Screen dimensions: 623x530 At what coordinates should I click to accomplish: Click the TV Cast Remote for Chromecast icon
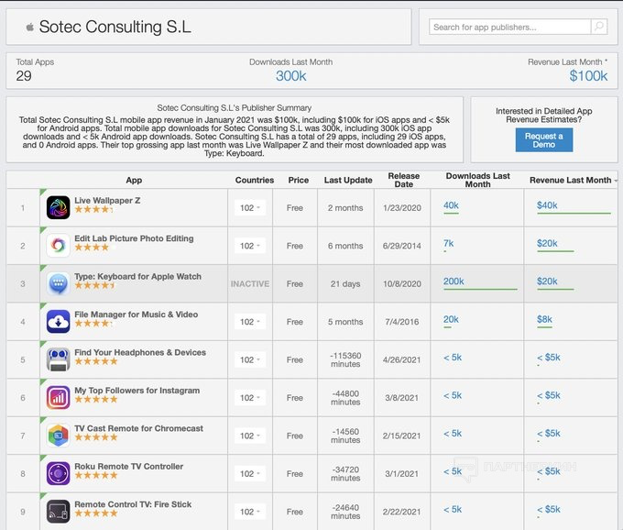[58, 436]
